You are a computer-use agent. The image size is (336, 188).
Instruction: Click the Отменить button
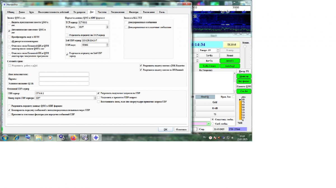[x=181, y=129]
